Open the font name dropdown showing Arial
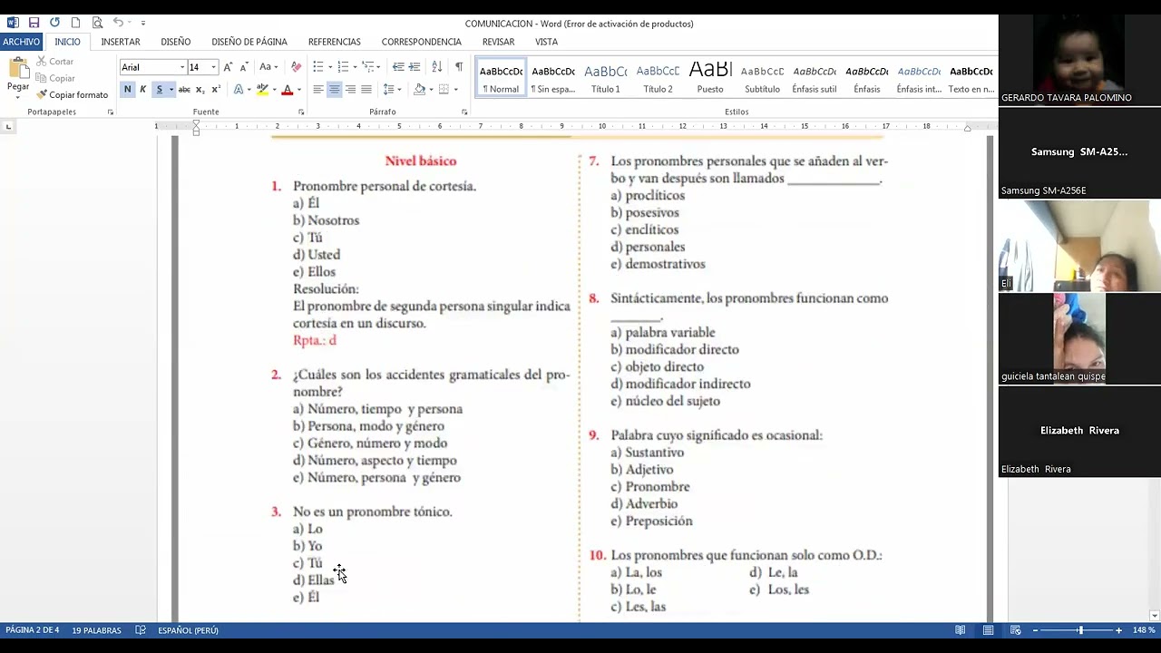The width and height of the screenshot is (1161, 653). pos(182,67)
